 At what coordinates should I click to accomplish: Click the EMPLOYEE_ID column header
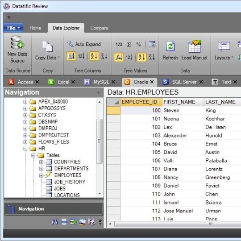(x=141, y=102)
